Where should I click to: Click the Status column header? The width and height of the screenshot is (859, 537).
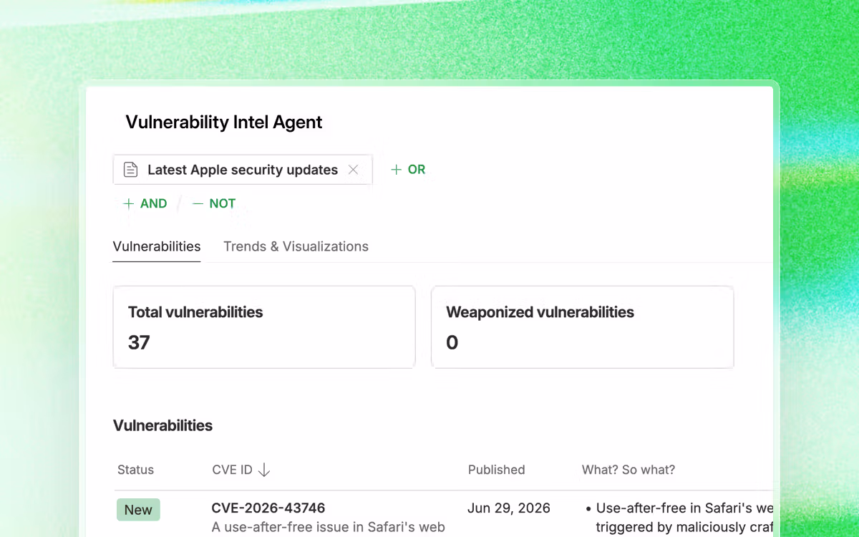point(136,470)
